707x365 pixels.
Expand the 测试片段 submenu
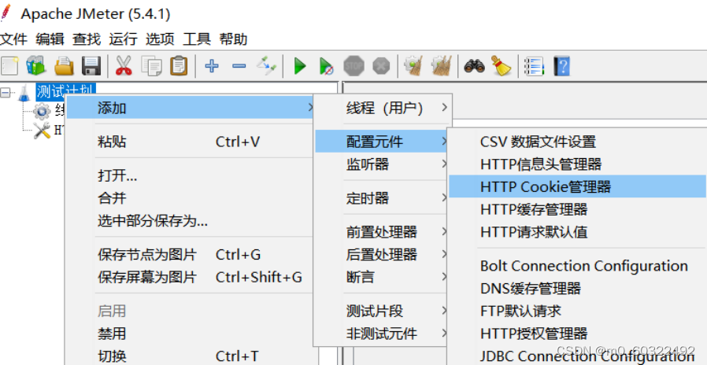(382, 311)
